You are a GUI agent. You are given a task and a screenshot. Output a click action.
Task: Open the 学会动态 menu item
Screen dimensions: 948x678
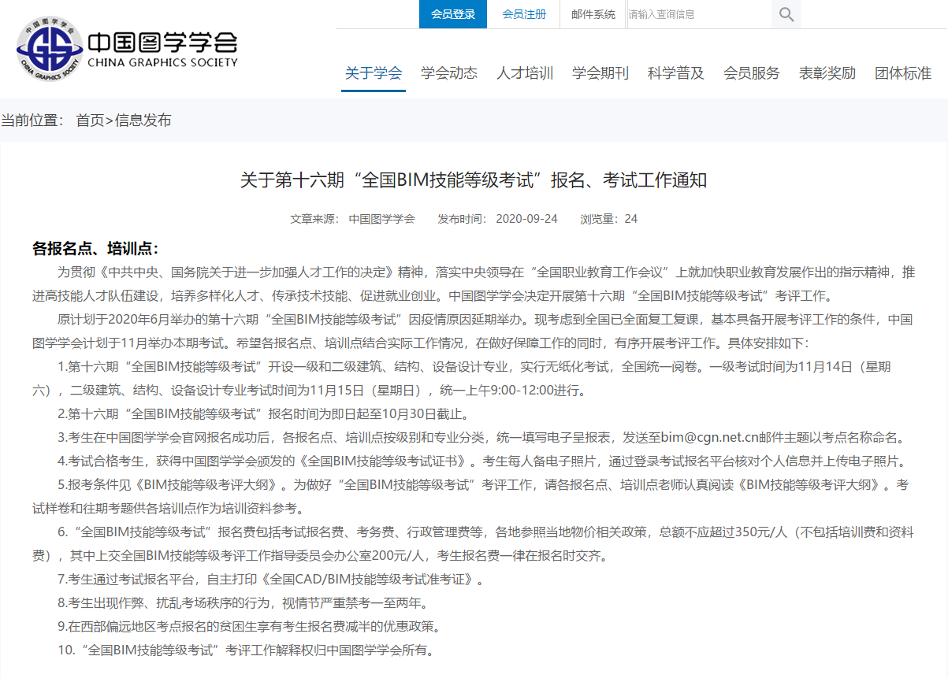449,73
